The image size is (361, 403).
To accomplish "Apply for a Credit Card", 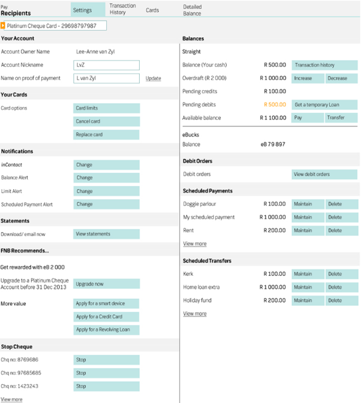I will (106, 317).
